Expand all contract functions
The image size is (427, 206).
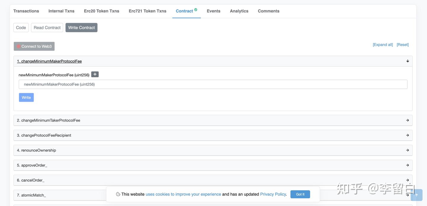(383, 45)
